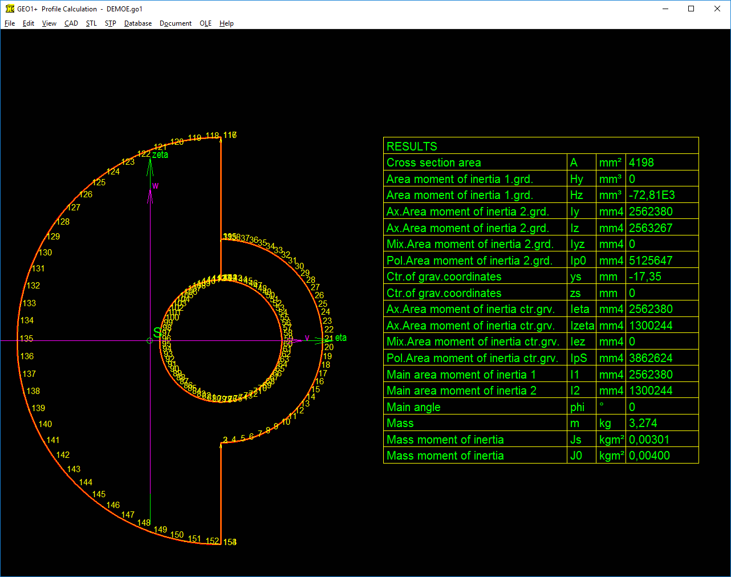Click the GEO1+ application icon in title bar

coord(9,9)
